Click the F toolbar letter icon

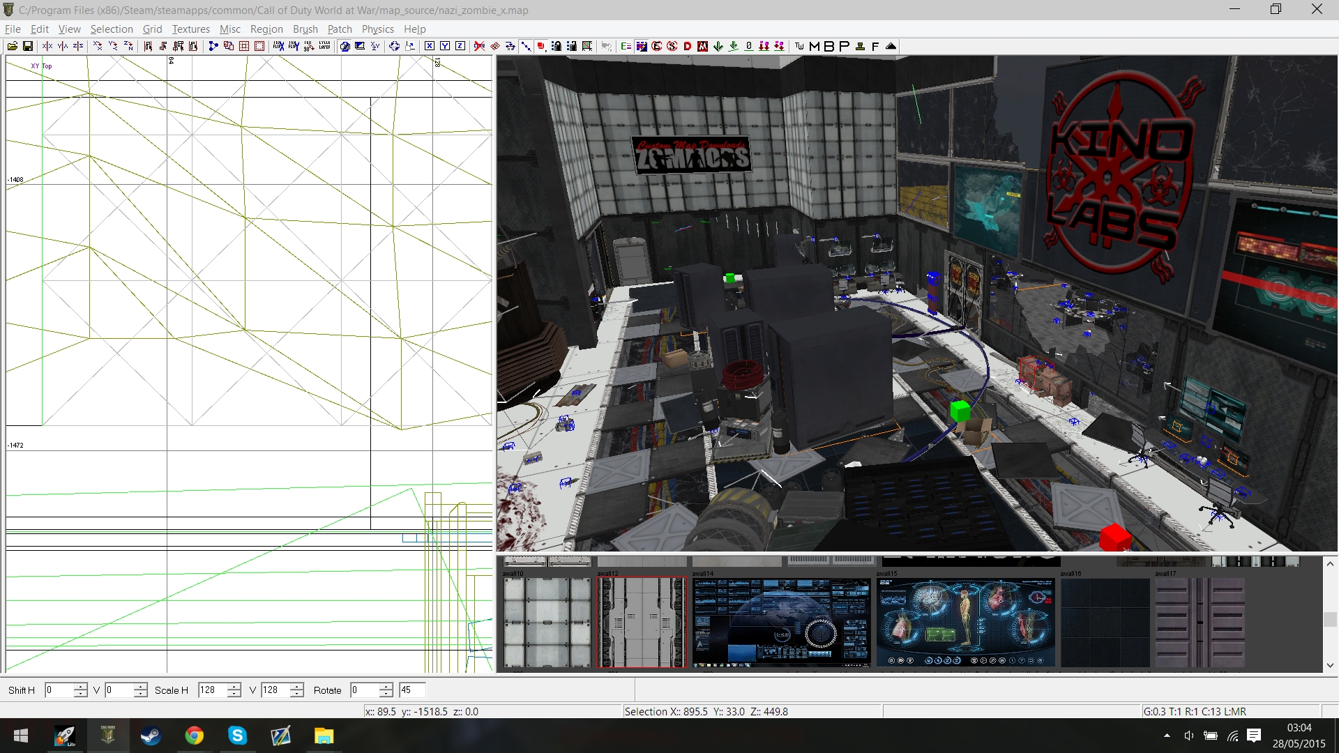coord(875,46)
